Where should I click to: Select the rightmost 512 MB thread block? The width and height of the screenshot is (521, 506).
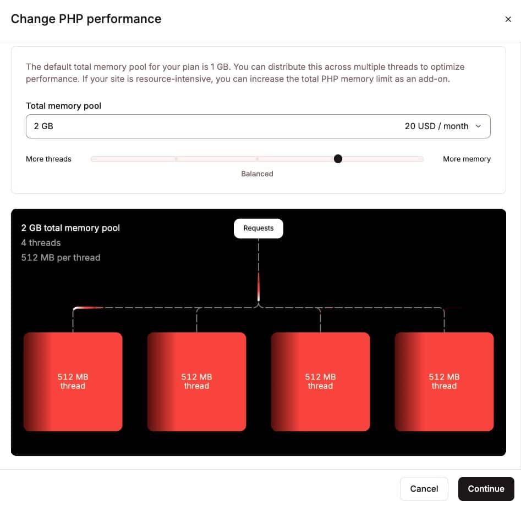click(444, 381)
